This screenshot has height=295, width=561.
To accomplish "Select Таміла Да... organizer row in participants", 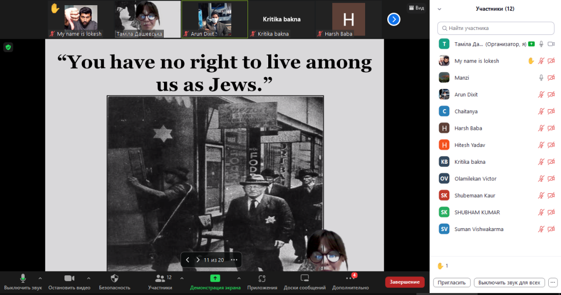I will click(496, 44).
